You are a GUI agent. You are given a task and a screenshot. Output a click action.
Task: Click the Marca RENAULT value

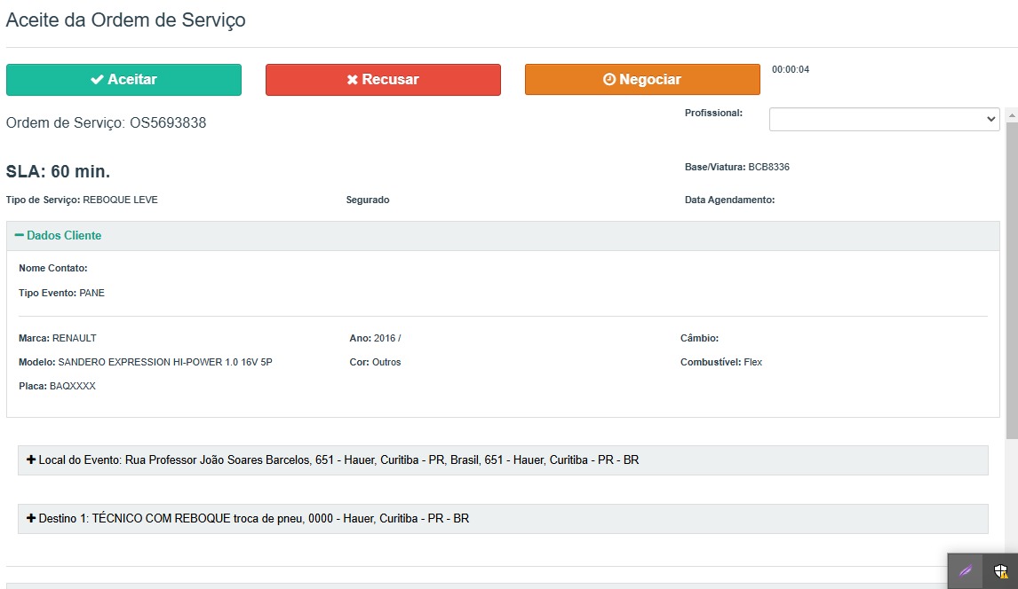(74, 338)
